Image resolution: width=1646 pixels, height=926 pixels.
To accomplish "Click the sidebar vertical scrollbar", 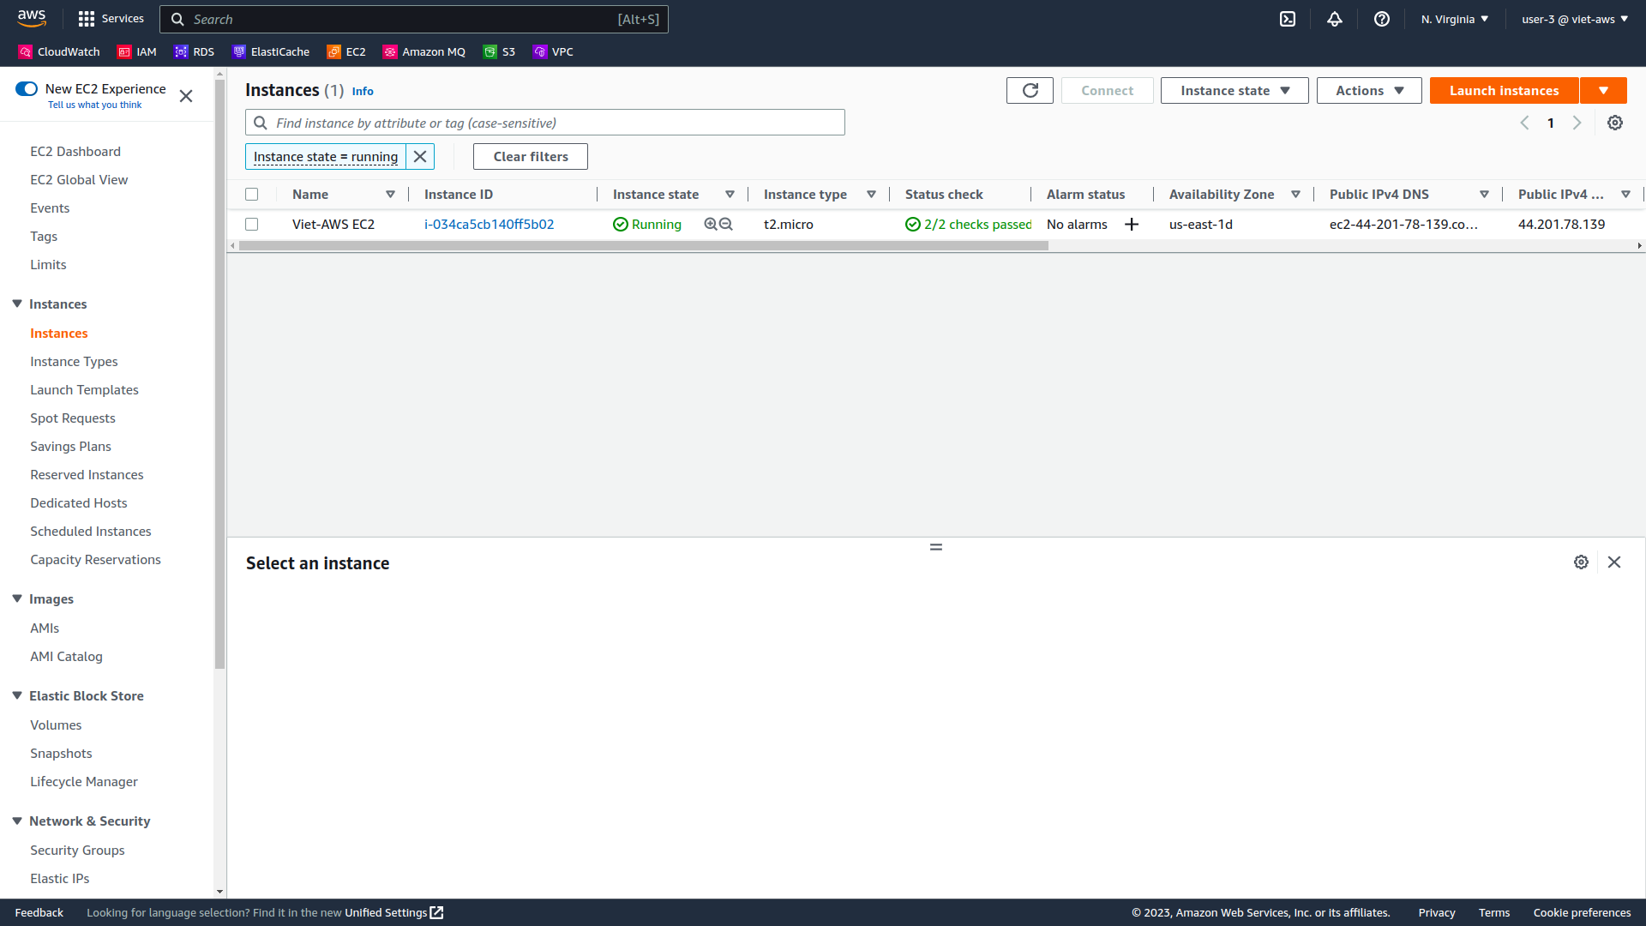I will click(x=219, y=374).
